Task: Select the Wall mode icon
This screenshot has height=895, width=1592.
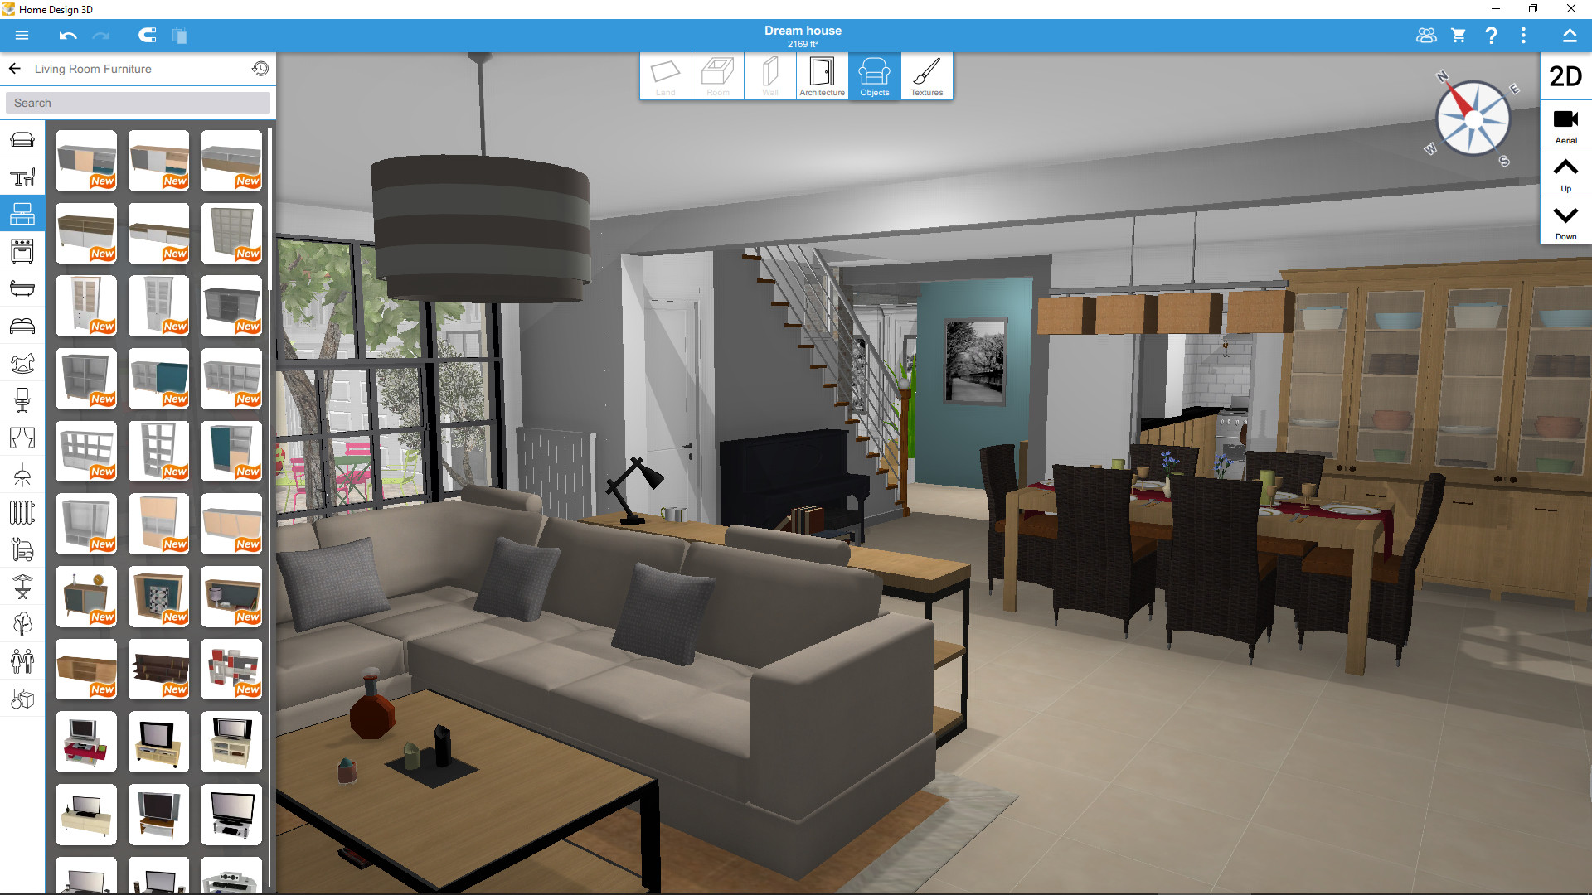Action: coord(768,75)
